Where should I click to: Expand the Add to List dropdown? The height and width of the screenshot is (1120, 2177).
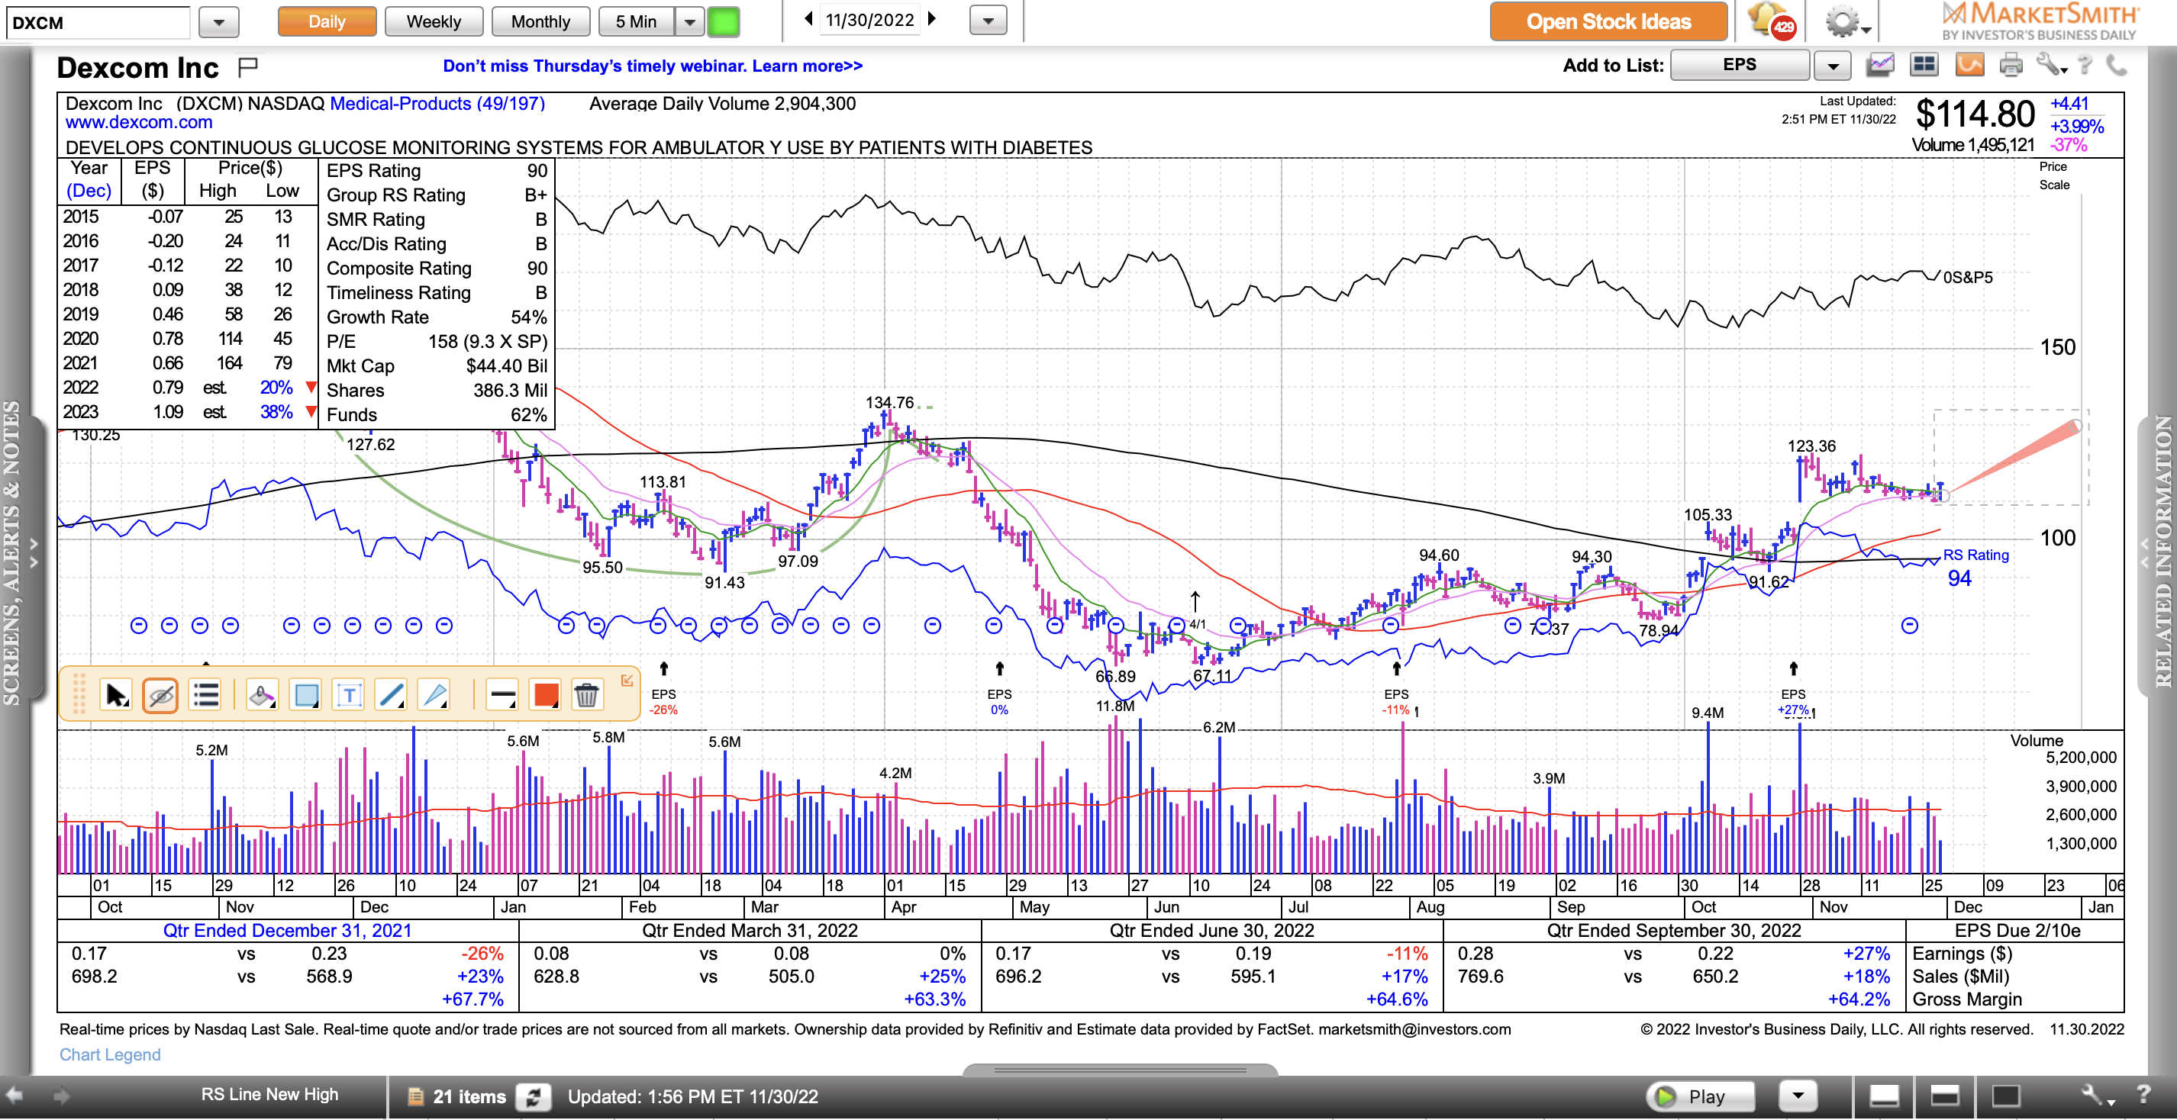tap(1832, 65)
